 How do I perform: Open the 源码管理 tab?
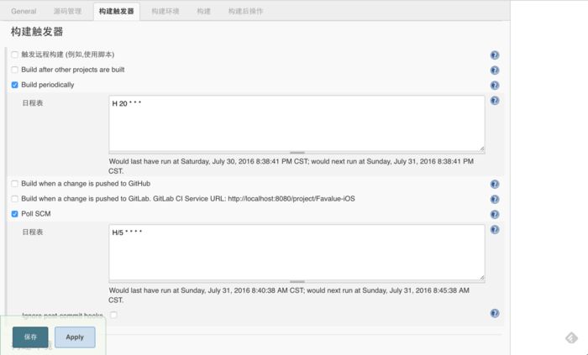[x=67, y=11]
